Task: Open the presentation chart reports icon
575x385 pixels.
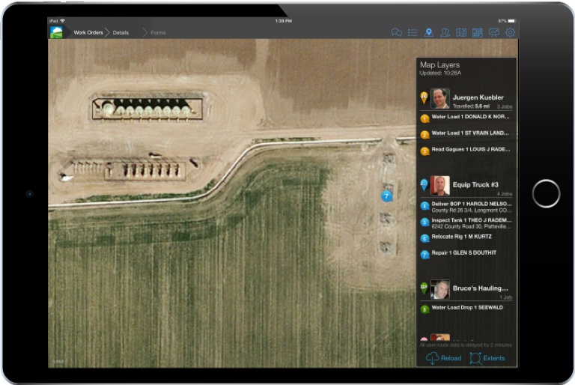Action: (x=493, y=33)
